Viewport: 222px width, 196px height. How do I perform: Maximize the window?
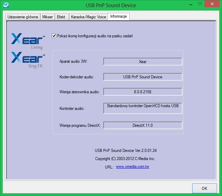pyautogui.click(x=200, y=4)
